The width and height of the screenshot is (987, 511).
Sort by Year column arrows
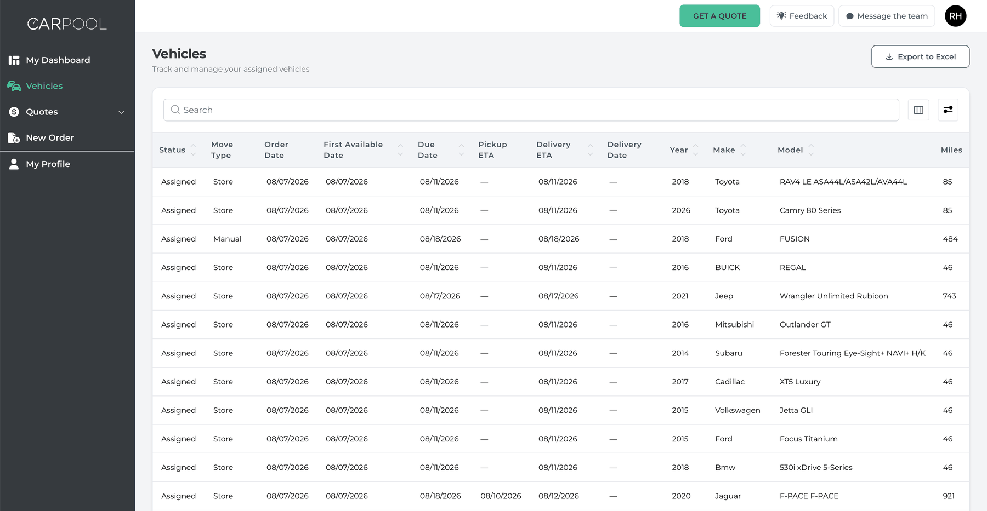click(x=696, y=150)
